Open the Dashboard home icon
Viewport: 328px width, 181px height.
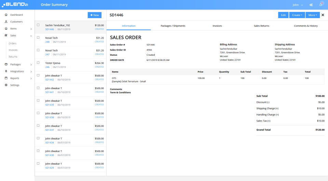pyautogui.click(x=6, y=15)
